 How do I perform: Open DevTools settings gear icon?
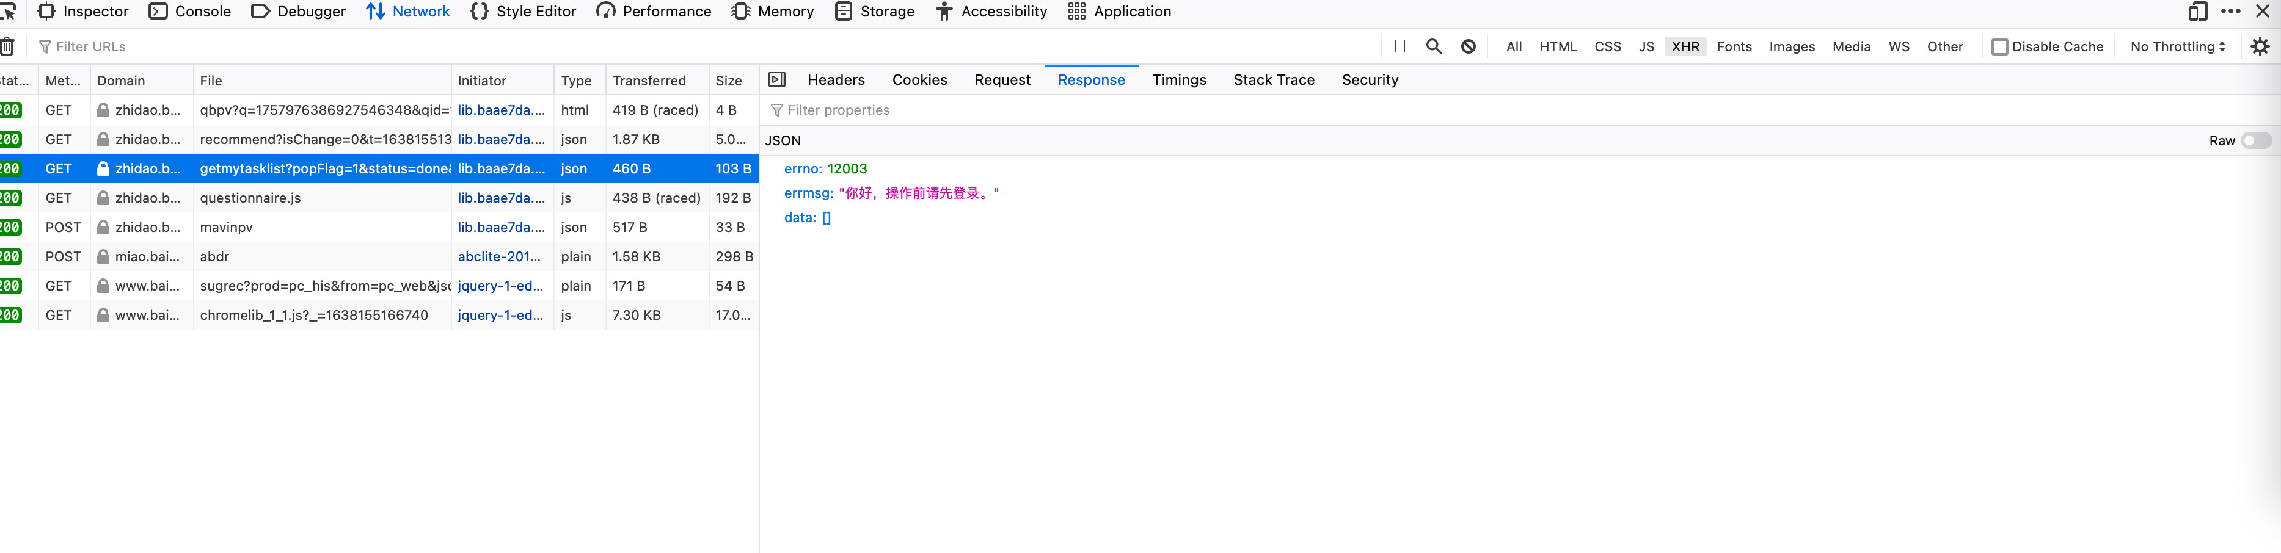(x=2260, y=46)
